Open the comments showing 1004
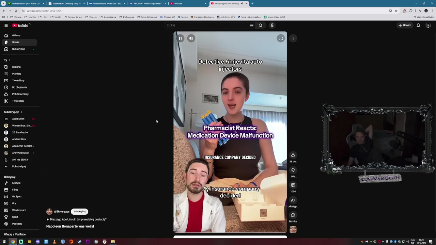This screenshot has height=245, width=436. [x=293, y=185]
